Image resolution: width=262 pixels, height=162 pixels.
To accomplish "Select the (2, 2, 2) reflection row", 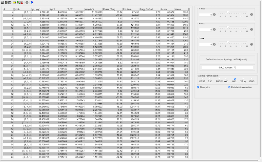I will (96, 31).
